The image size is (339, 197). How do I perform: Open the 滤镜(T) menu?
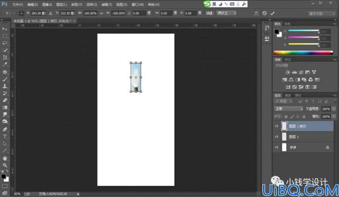tap(107, 4)
